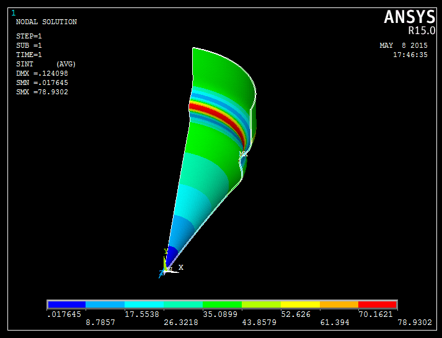Viewport: 442px width, 338px height.
Task: Click the dark blue legend color band
Action: point(67,305)
